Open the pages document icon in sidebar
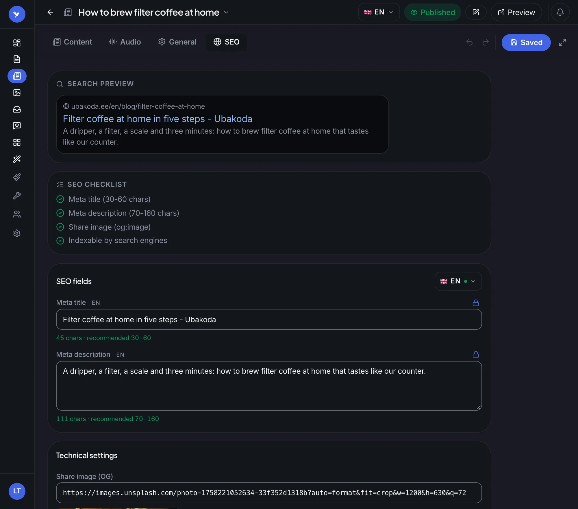The image size is (578, 509). tap(17, 59)
